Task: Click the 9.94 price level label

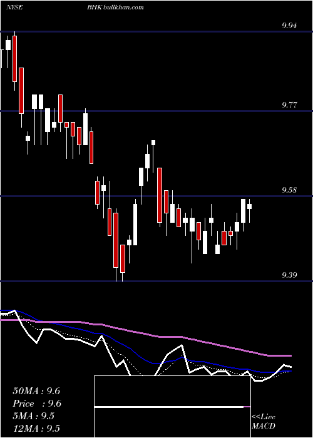Action: click(289, 26)
